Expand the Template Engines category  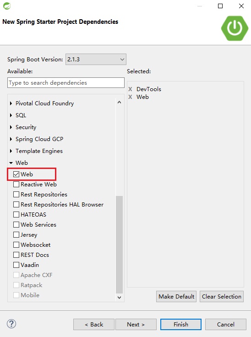coord(11,151)
